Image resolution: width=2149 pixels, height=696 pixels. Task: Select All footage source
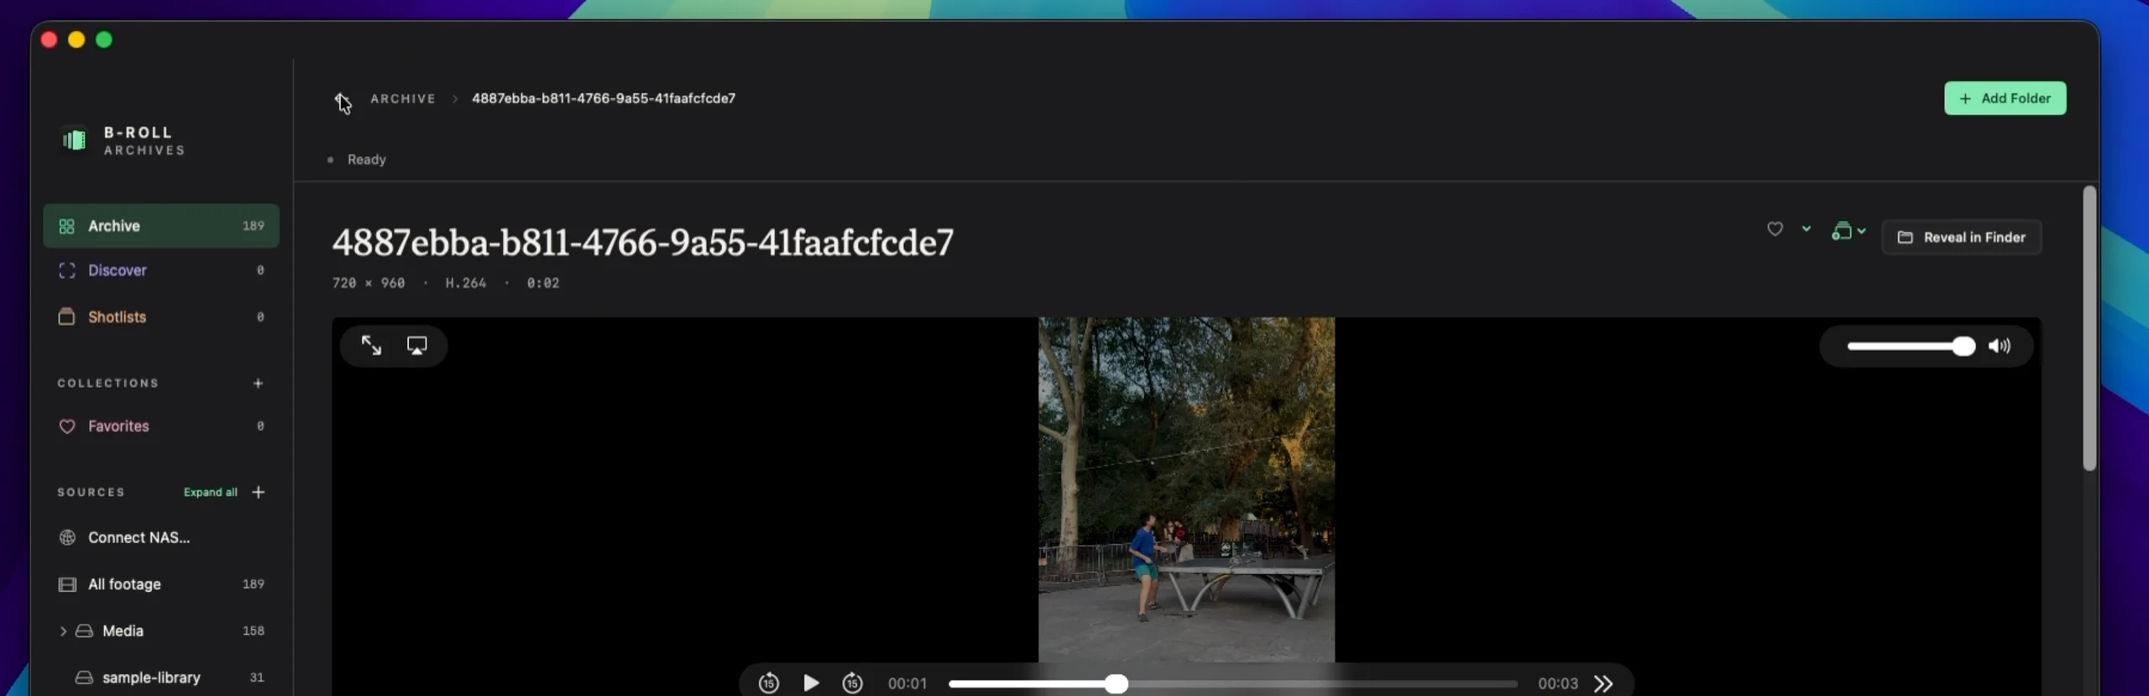161,584
